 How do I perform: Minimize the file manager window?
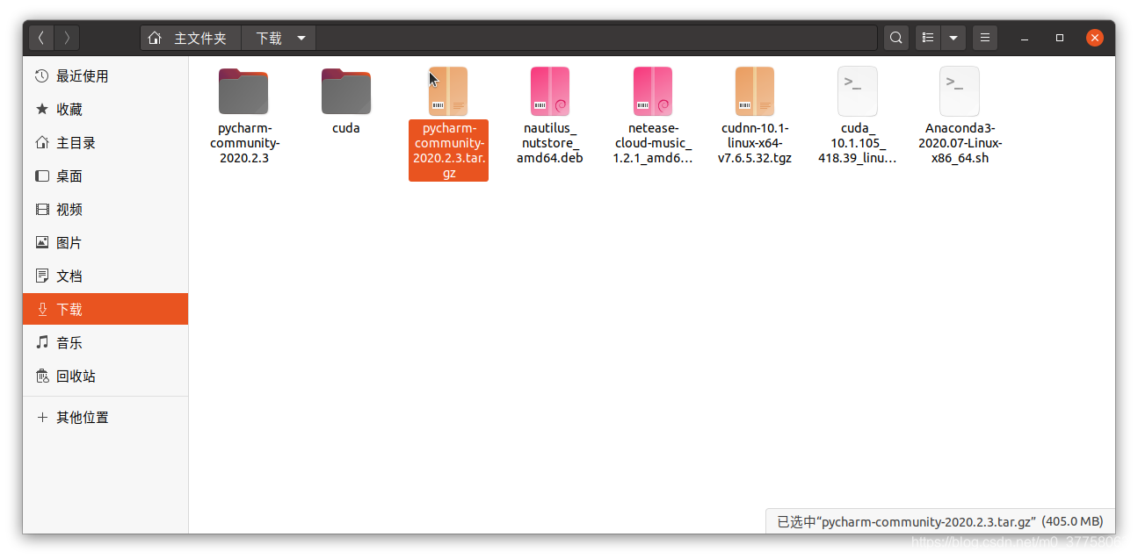click(1026, 38)
